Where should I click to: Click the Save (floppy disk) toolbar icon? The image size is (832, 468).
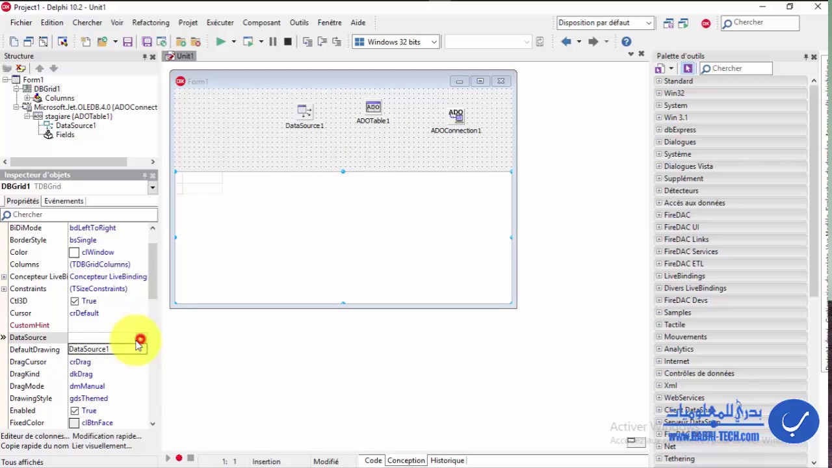(127, 42)
